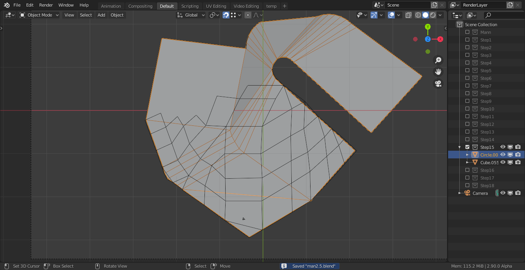Click the blue Z axis gizmo
The height and width of the screenshot is (270, 525).
tap(428, 39)
